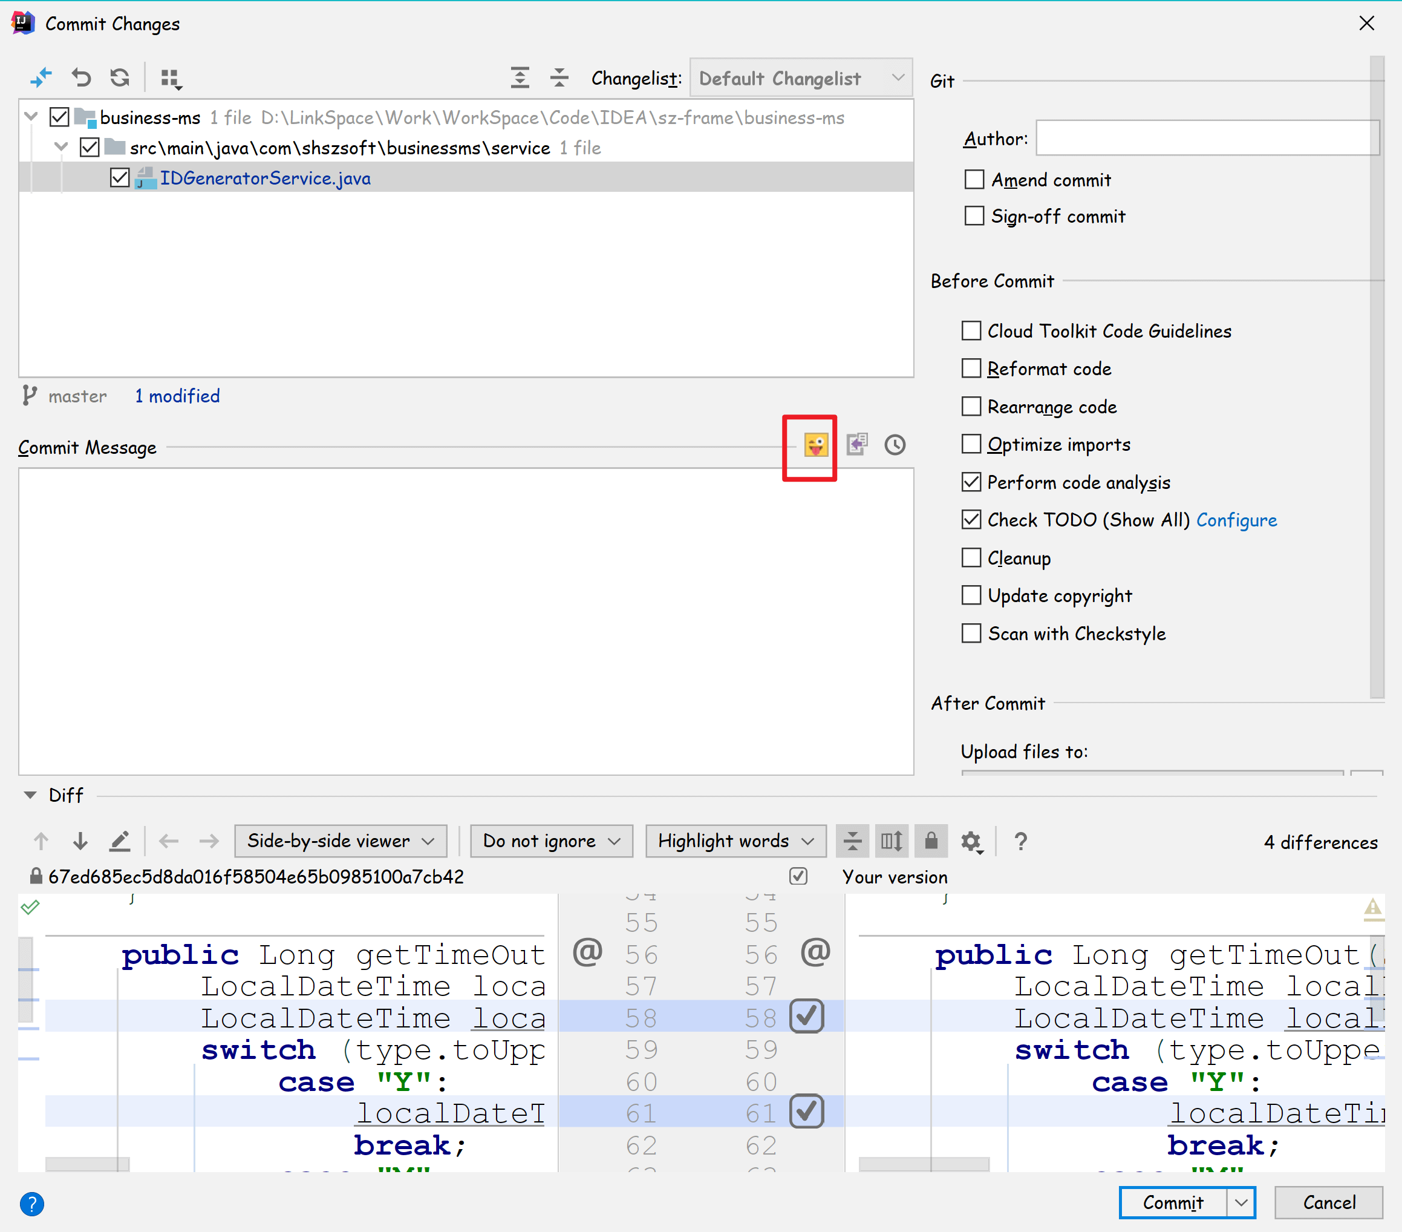The image size is (1402, 1232).
Task: Click inside the Author input field
Action: coord(1206,139)
